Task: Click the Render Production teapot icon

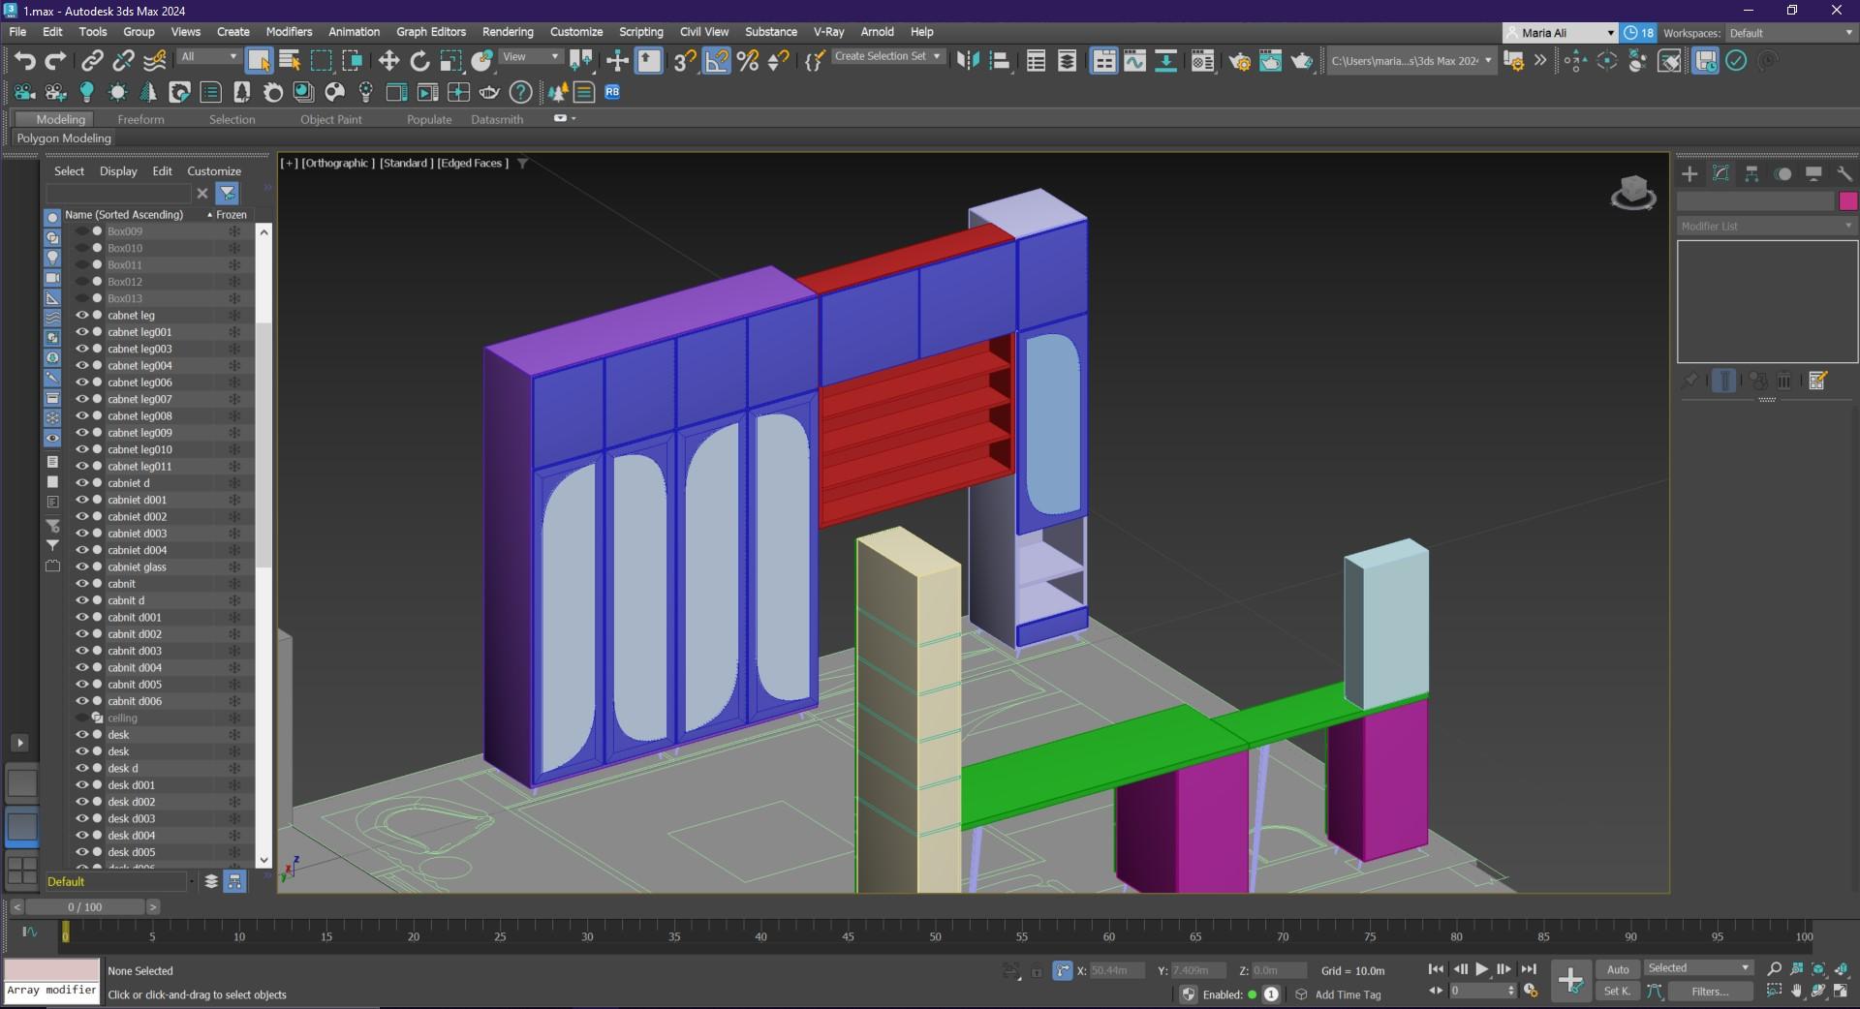Action: (1301, 61)
